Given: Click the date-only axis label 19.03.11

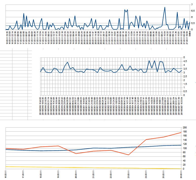Looking at the screenshot, I should (x=58, y=174).
